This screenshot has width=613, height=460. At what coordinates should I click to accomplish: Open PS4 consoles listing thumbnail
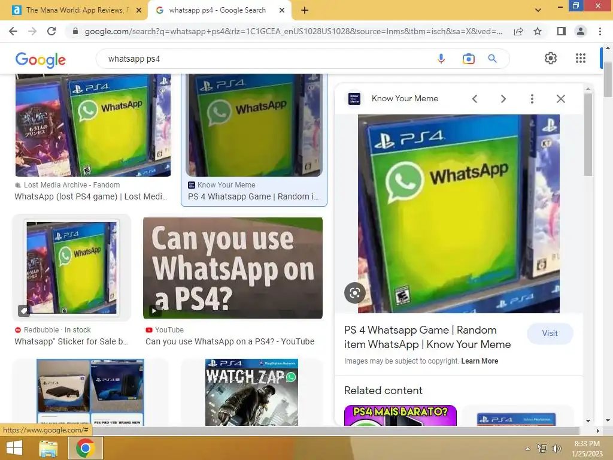[x=90, y=392]
